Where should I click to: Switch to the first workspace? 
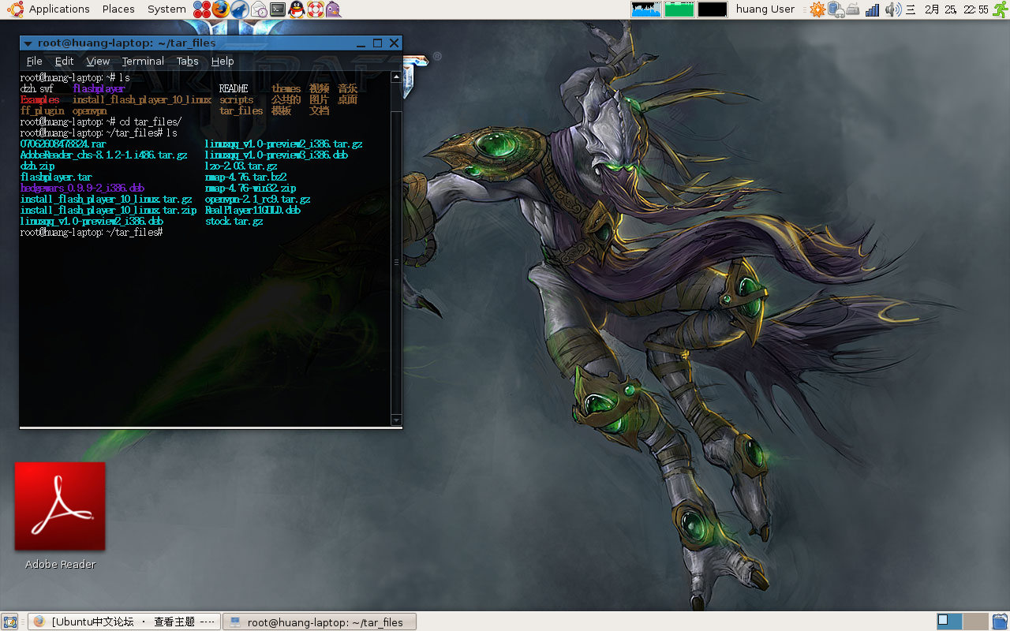(949, 622)
